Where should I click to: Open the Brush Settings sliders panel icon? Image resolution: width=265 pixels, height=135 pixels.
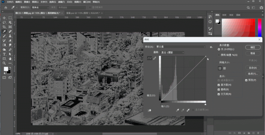pyautogui.click(x=210, y=33)
